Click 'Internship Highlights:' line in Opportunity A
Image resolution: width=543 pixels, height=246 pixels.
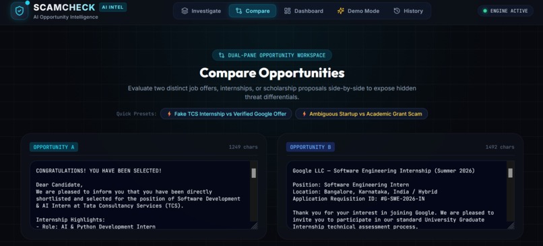click(70, 220)
